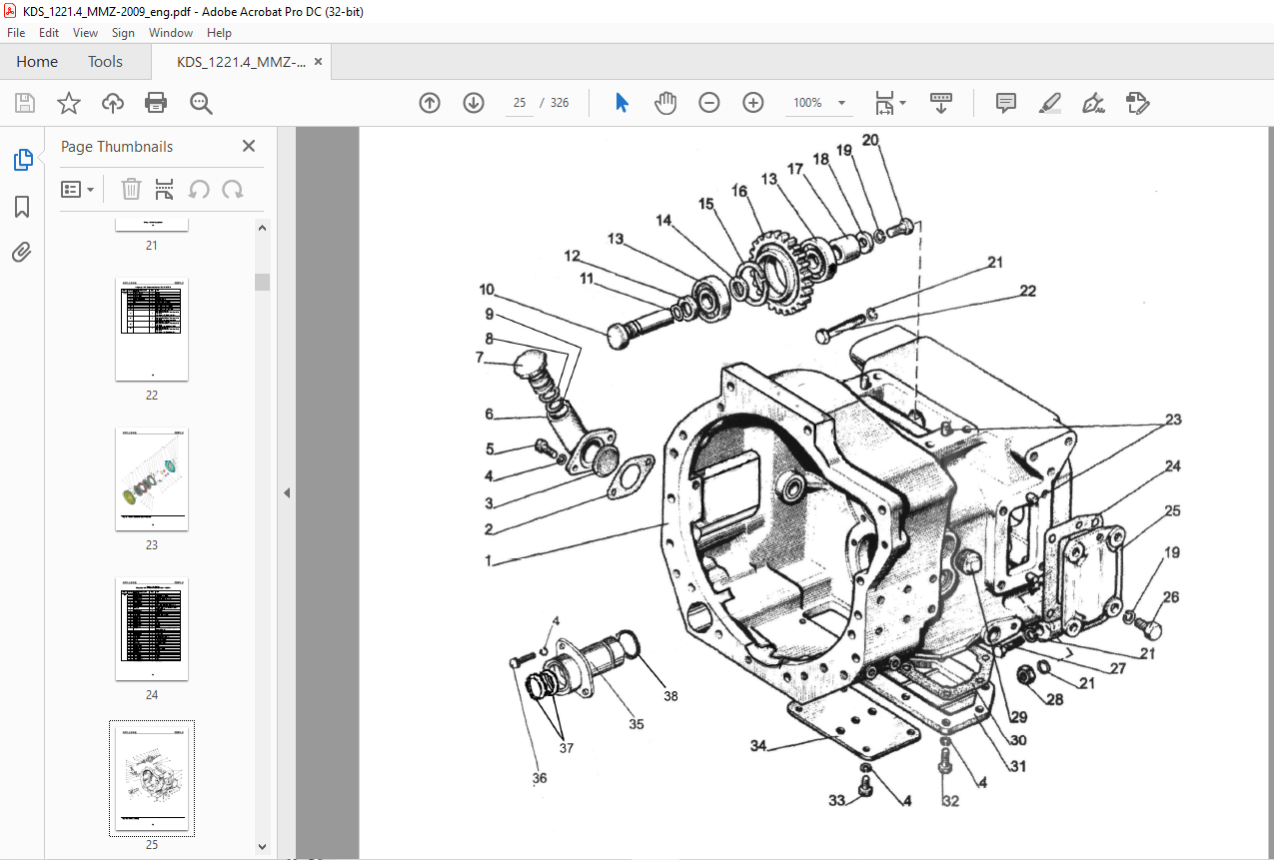
Task: Go to next page with down arrow
Action: pos(474,103)
